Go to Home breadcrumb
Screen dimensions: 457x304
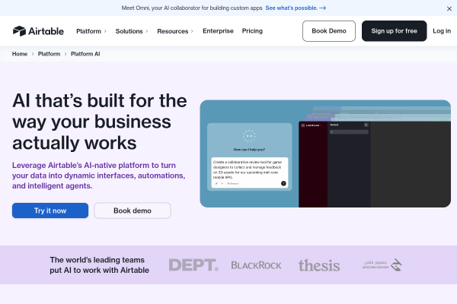click(20, 54)
